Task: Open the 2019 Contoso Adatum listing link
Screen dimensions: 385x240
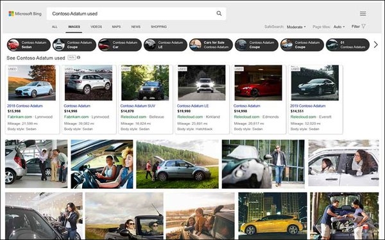Action: click(x=308, y=106)
